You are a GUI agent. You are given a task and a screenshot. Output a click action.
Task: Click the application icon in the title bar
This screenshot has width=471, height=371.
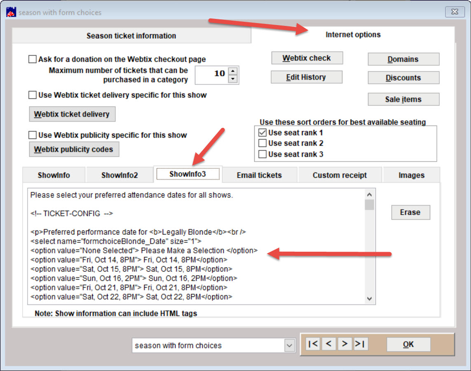click(x=11, y=12)
